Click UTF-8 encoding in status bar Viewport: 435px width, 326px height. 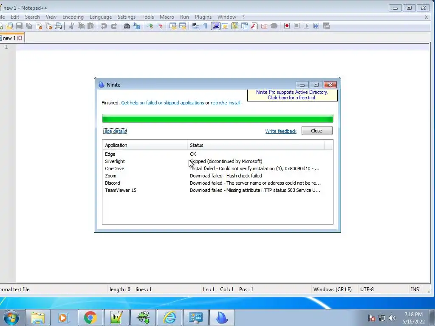coord(367,289)
